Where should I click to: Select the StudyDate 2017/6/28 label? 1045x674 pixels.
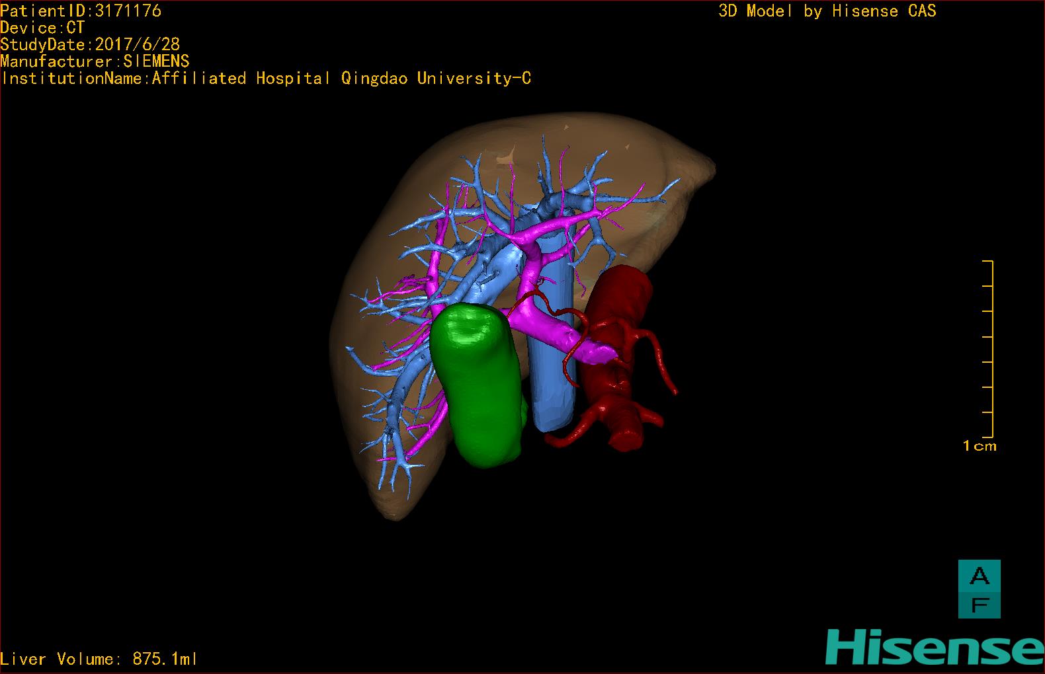click(x=90, y=44)
